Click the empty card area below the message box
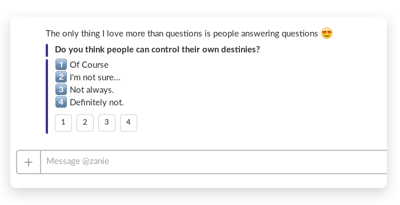Image resolution: width=400 pixels, height=205 pixels. [198, 181]
